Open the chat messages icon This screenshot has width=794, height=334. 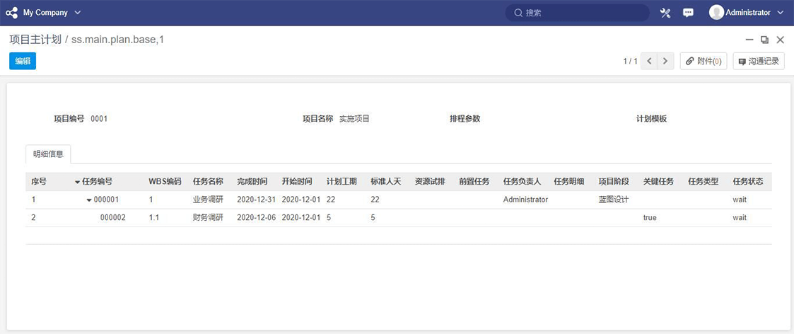(x=688, y=13)
